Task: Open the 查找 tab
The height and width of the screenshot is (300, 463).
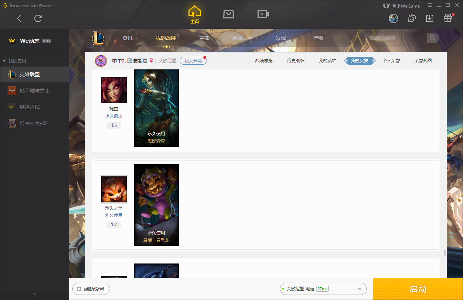Action: click(319, 38)
